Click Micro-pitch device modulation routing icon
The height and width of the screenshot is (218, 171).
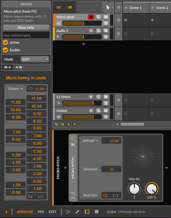[x=73, y=198]
